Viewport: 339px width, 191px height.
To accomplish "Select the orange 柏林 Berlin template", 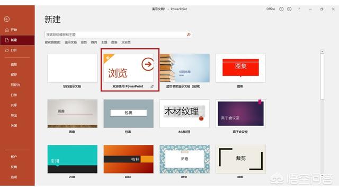I will pos(128,159).
